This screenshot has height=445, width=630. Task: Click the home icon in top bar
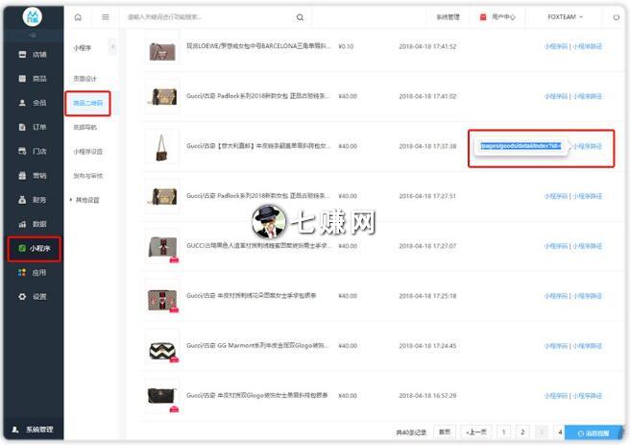(78, 17)
